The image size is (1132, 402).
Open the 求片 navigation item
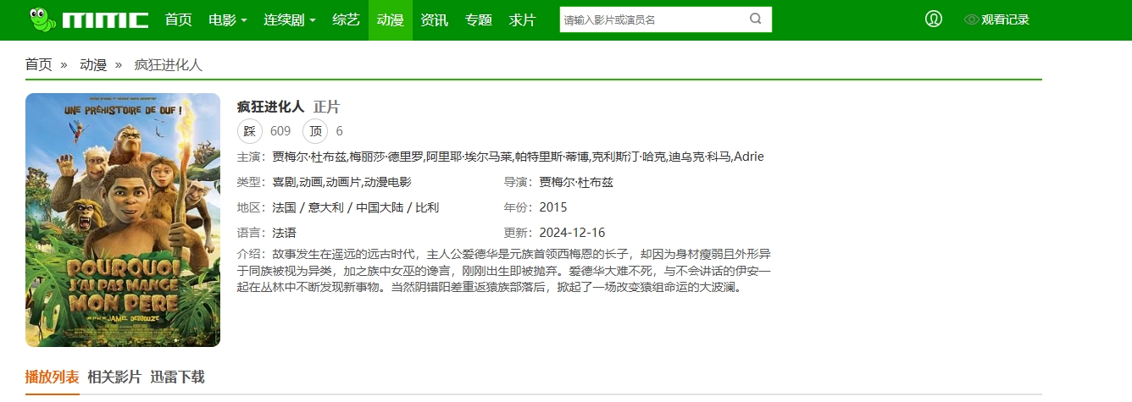coord(523,19)
